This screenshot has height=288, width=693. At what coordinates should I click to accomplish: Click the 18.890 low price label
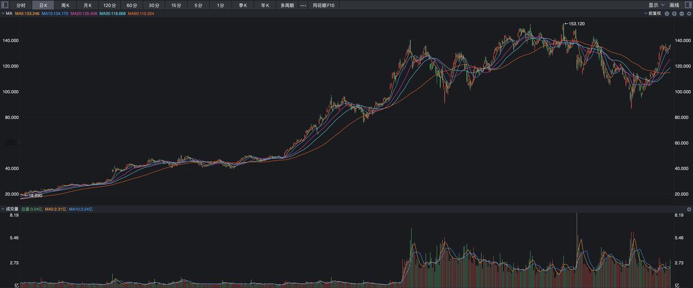click(x=35, y=196)
